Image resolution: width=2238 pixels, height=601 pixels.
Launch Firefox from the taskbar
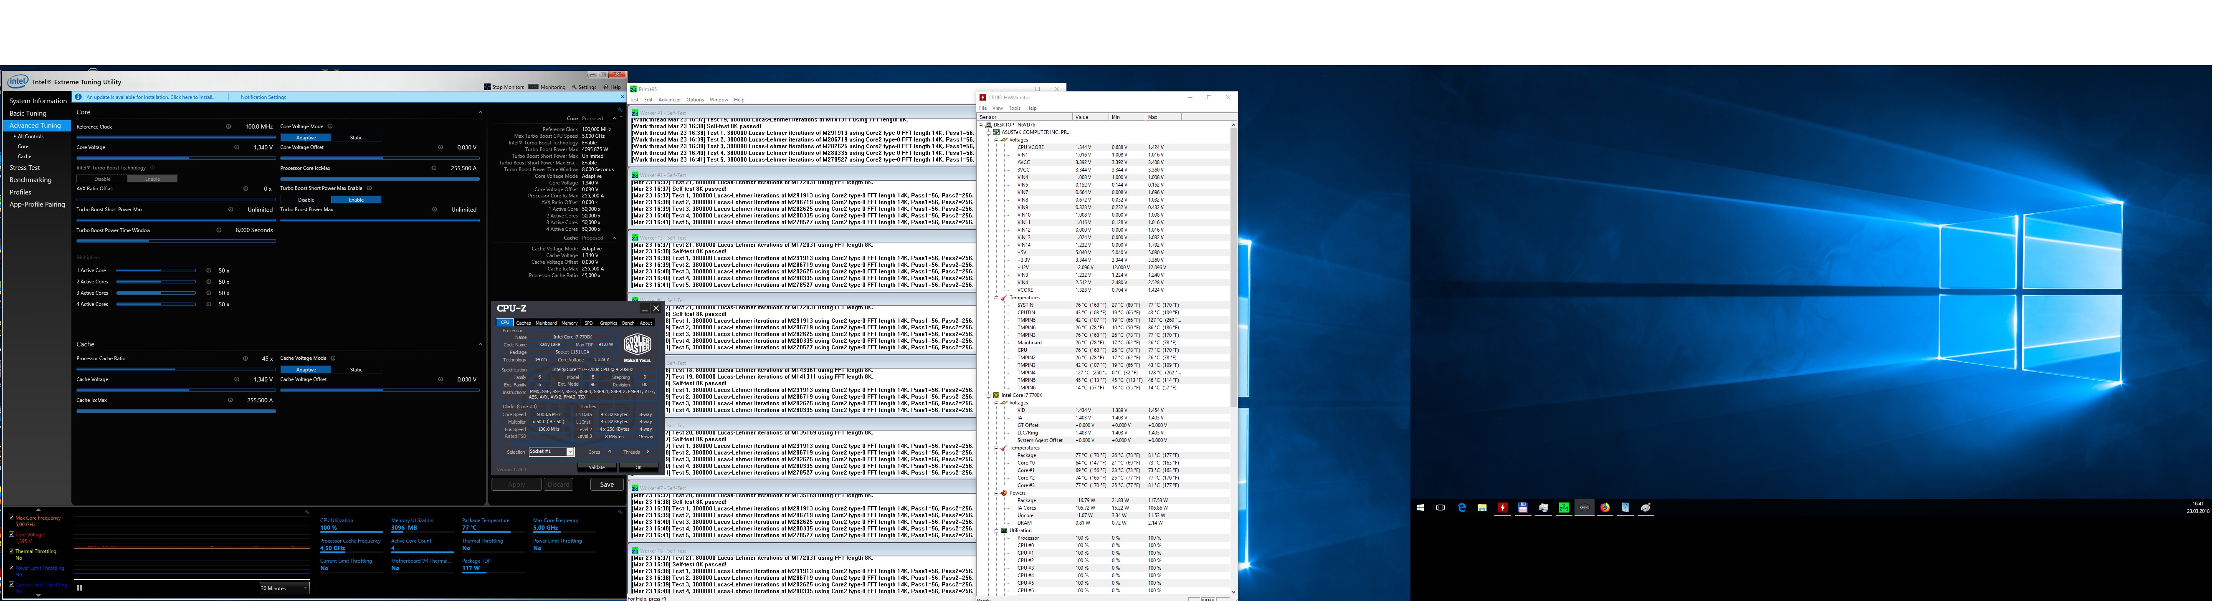pos(1605,508)
